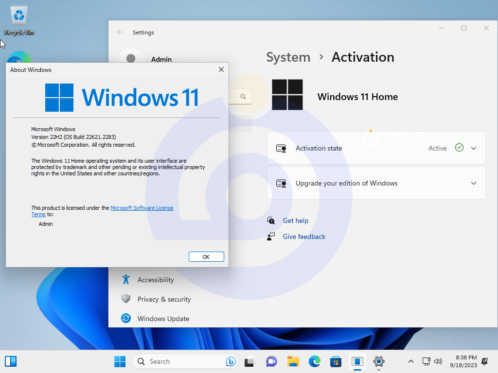
Task: Click the Bing chat icon in search
Action: 231,361
